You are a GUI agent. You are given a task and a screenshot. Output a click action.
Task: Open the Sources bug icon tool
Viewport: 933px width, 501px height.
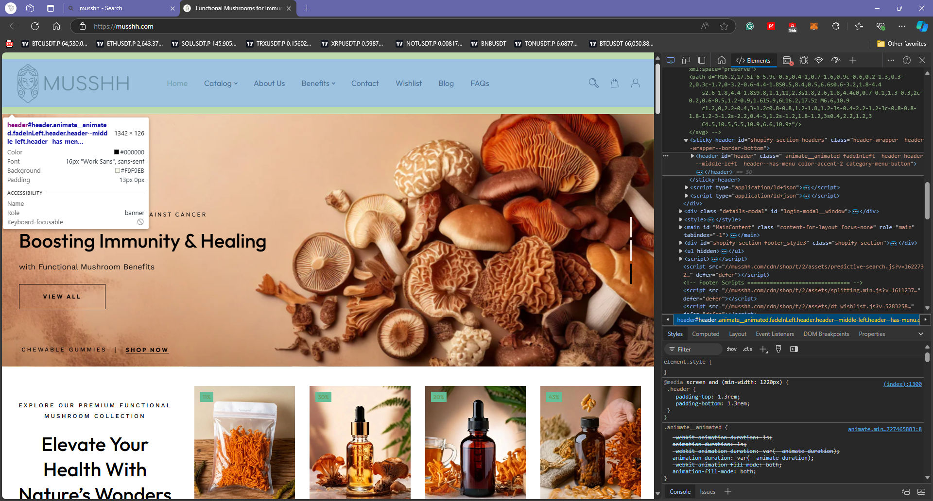(x=804, y=60)
